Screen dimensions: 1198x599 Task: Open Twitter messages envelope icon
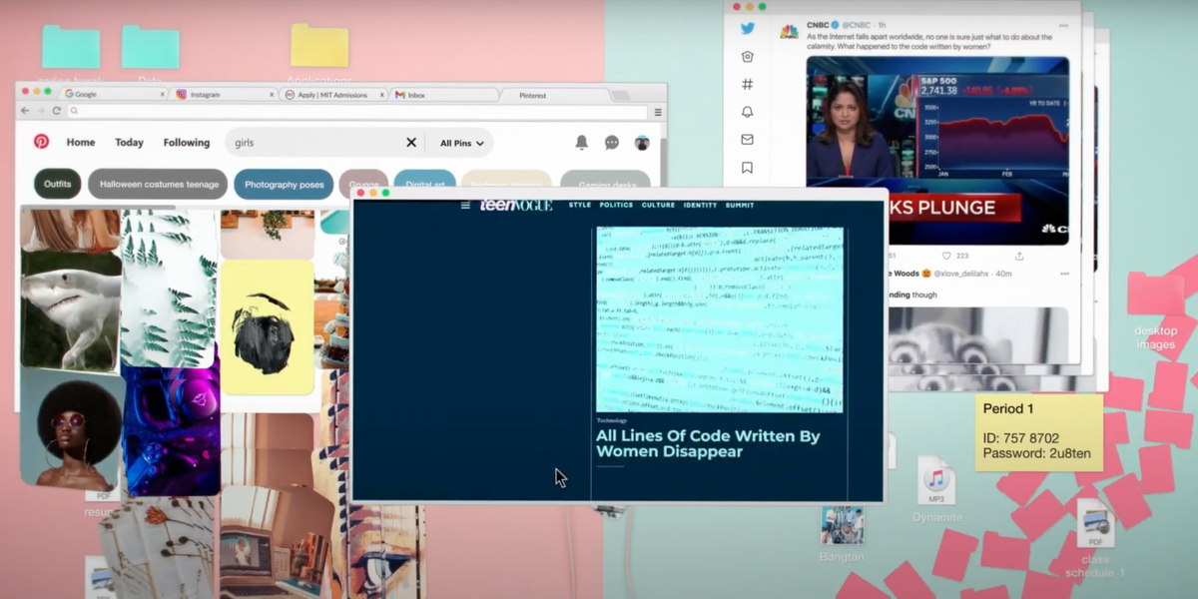click(747, 140)
